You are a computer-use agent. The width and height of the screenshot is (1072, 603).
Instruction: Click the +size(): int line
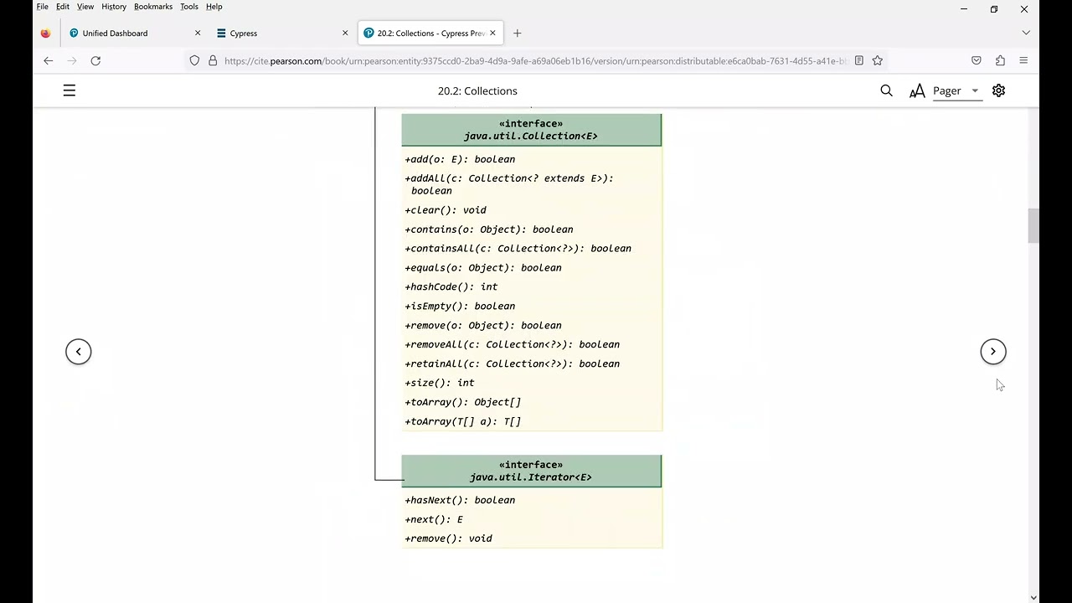pos(440,383)
